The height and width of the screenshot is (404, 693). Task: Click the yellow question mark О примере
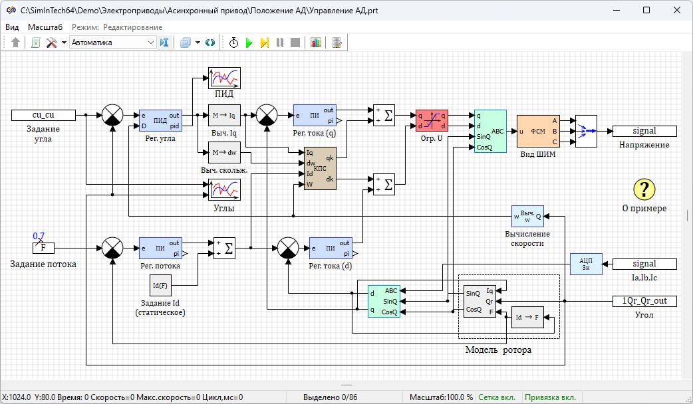644,189
